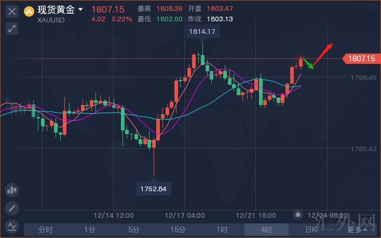
Task: Click the 1814.17 high price label
Action: pos(202,32)
